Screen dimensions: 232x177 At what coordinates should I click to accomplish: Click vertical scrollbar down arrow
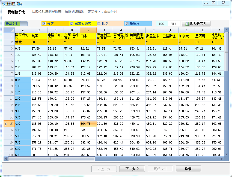click(226, 155)
